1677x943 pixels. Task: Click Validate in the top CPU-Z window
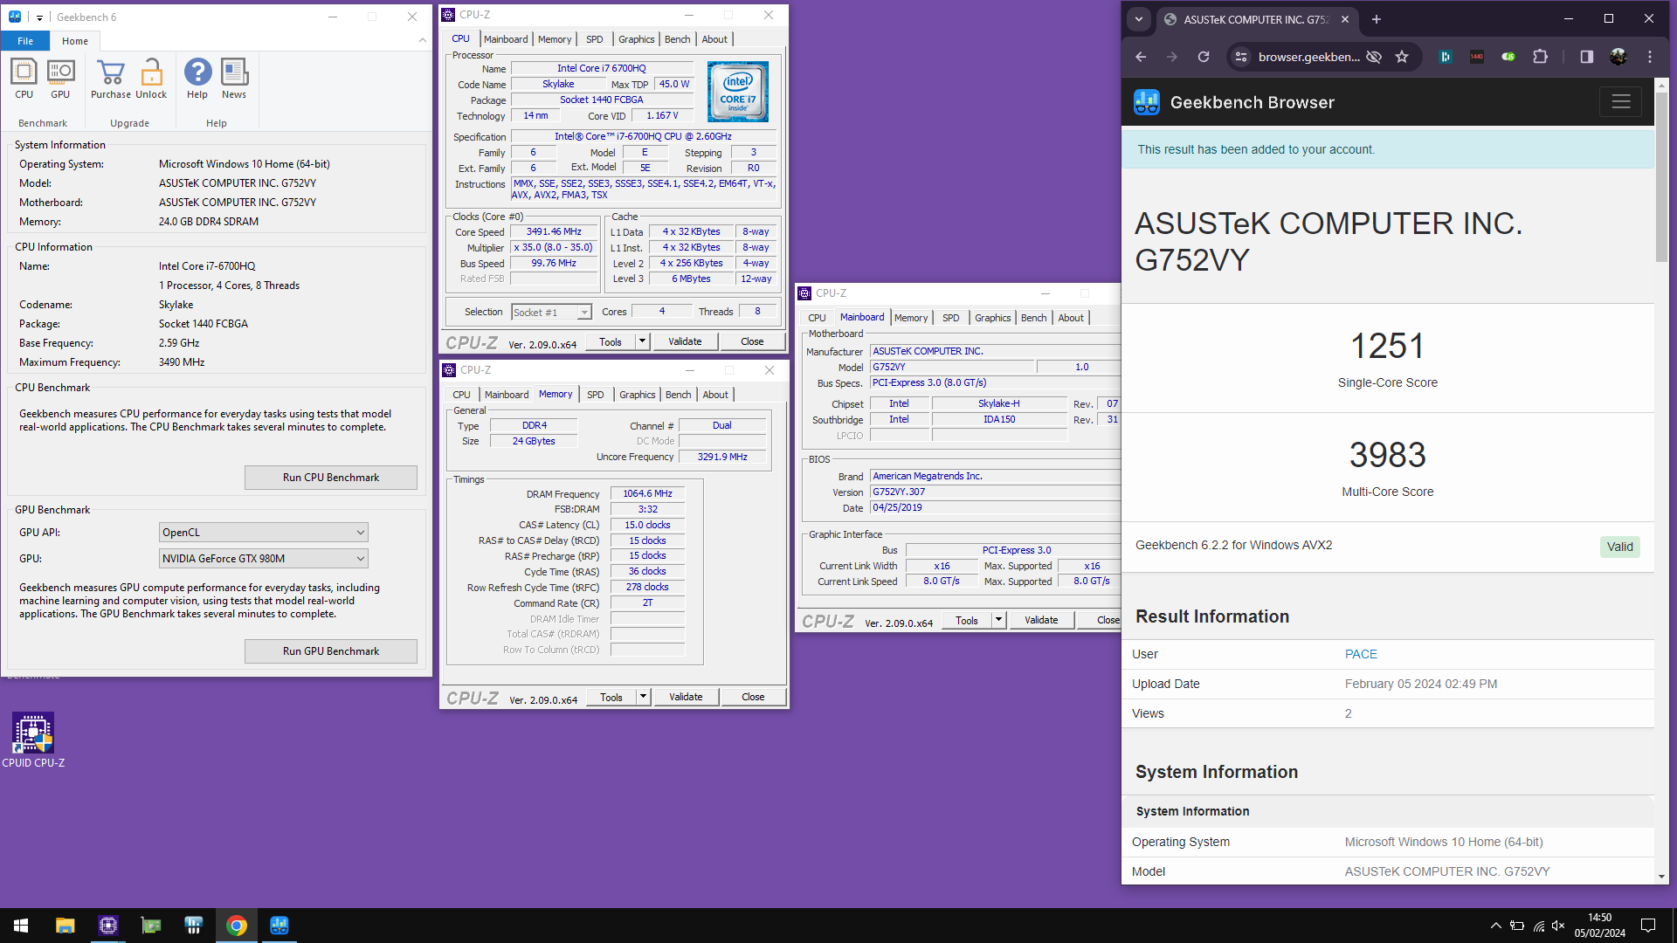pyautogui.click(x=685, y=341)
